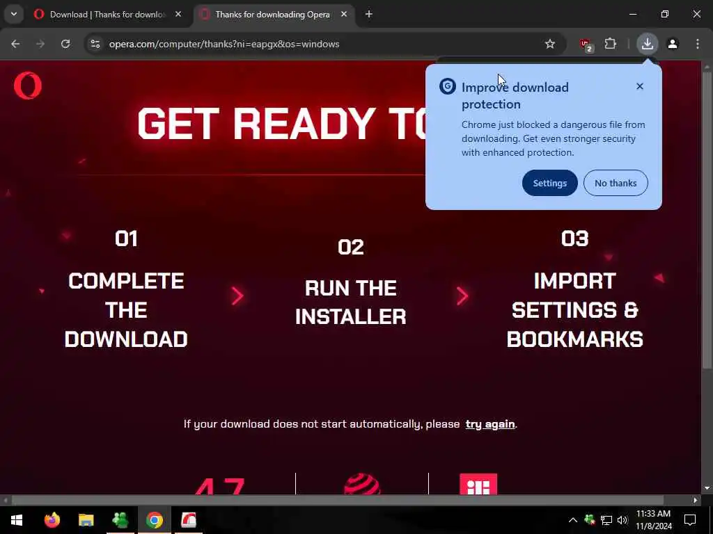Reload the current page
Viewport: 713px width, 534px height.
(x=65, y=44)
